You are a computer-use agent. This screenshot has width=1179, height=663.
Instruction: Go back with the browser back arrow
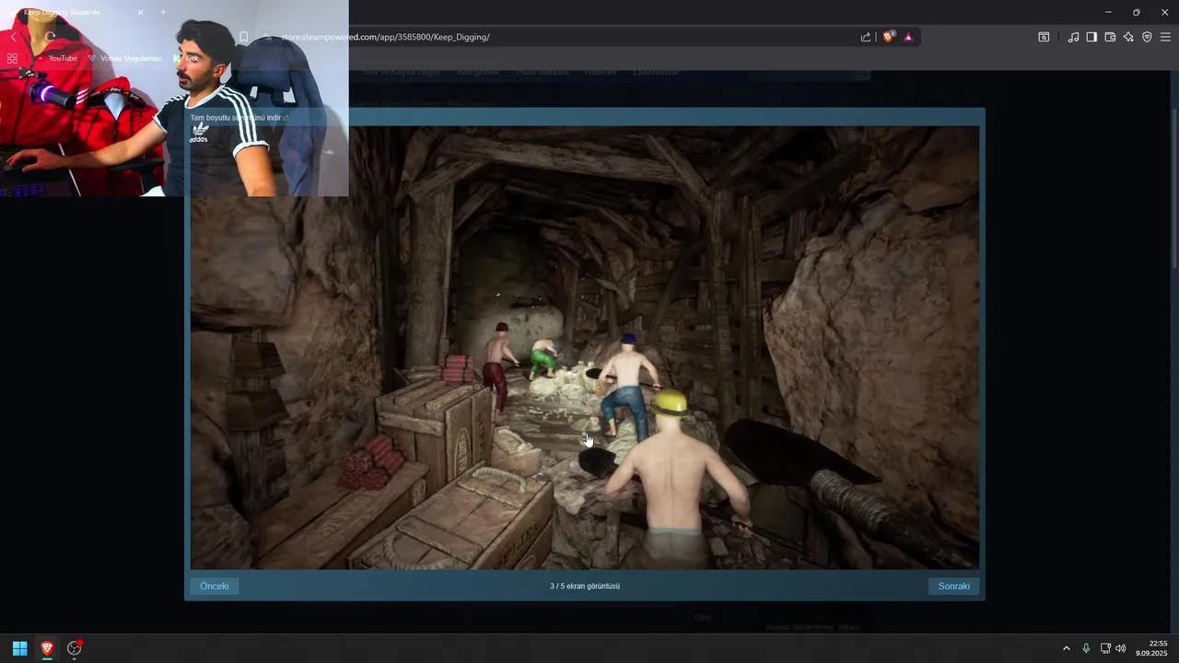[x=14, y=37]
